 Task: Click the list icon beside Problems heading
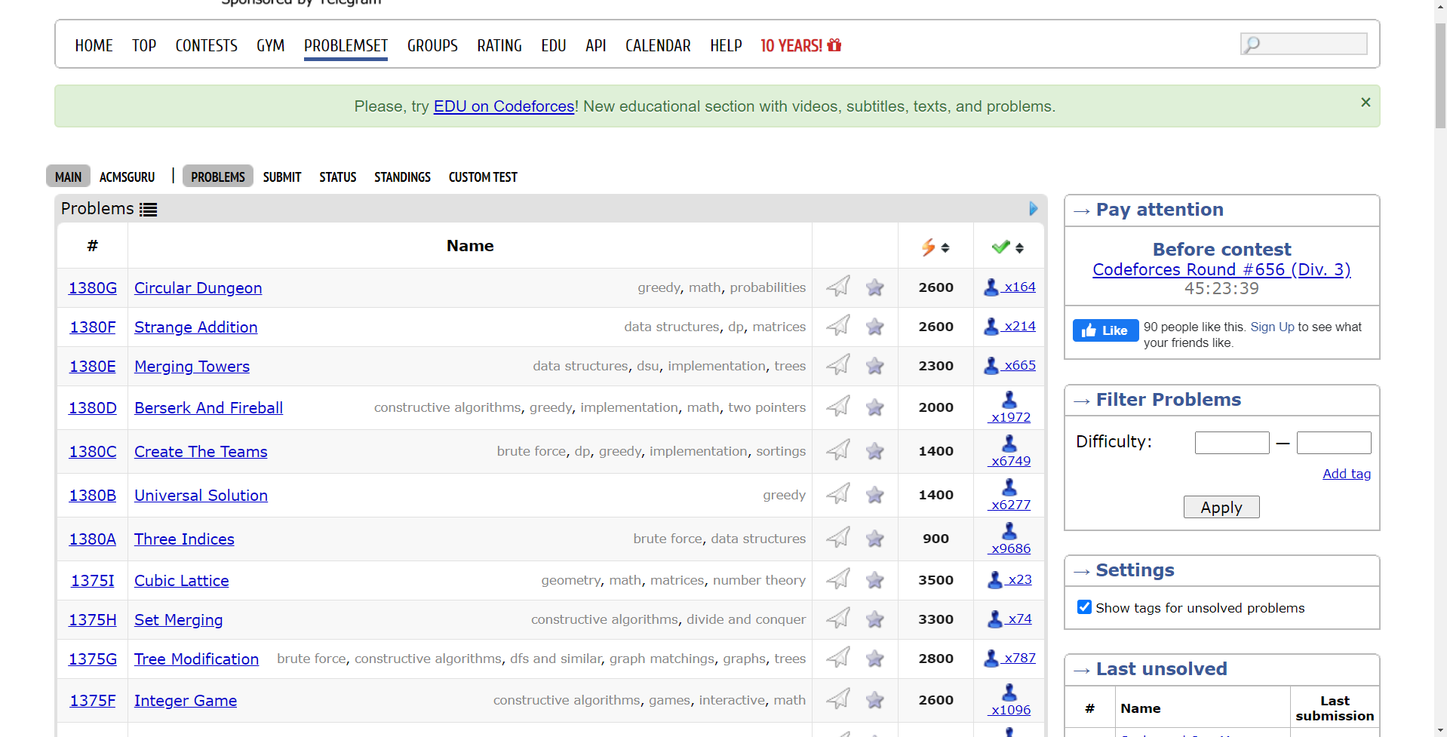(x=148, y=210)
